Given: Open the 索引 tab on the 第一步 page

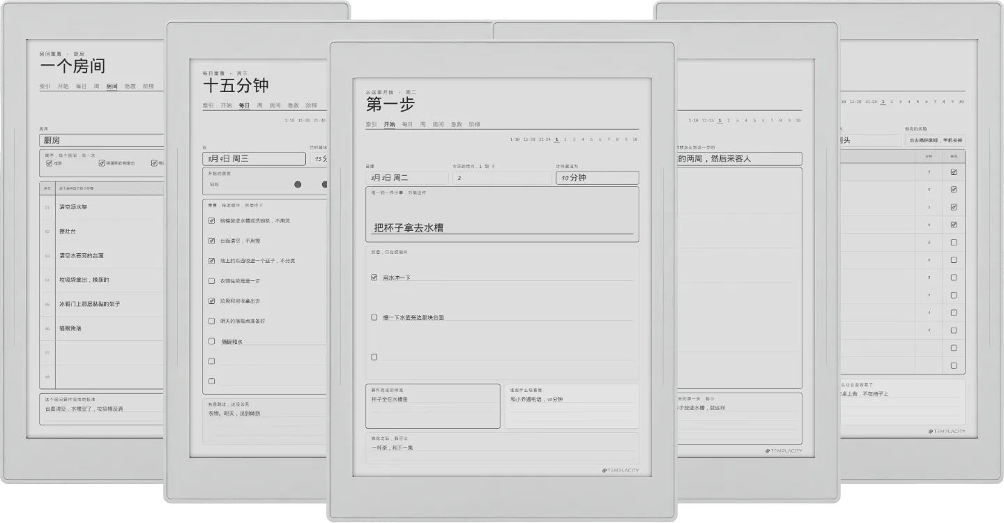Looking at the screenshot, I should coord(371,124).
